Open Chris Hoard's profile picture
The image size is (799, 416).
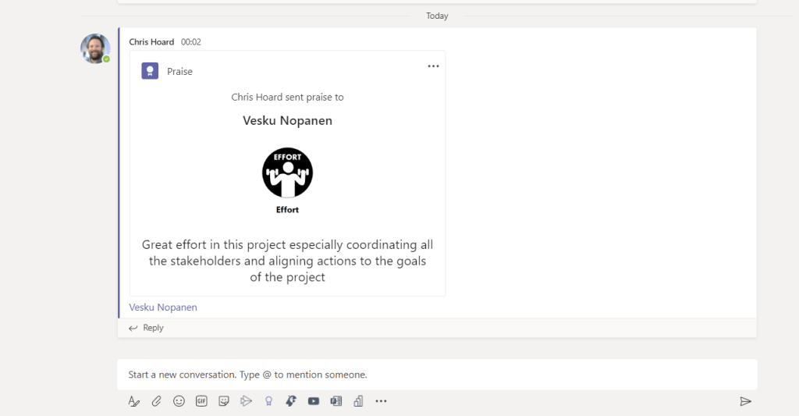[x=95, y=48]
